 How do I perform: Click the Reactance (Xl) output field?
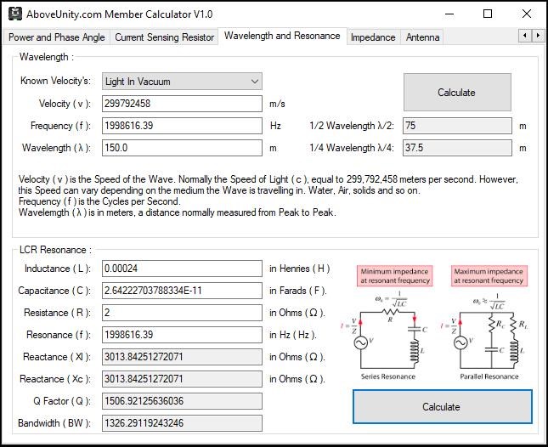click(182, 357)
